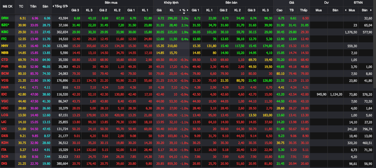
Task: Select the IJC ticker symbol
Action: (x=4, y=122)
